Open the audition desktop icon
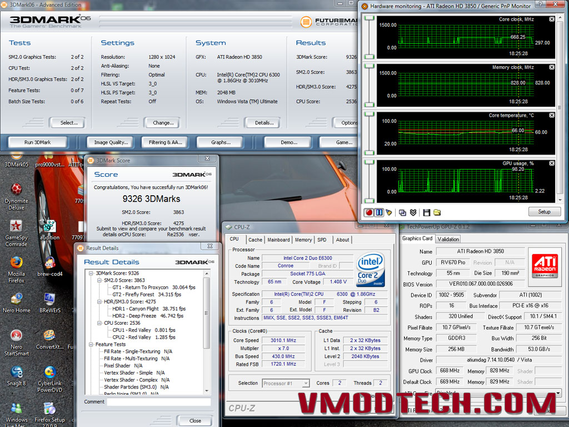Image resolution: width=569 pixels, height=427 pixels. click(49, 230)
